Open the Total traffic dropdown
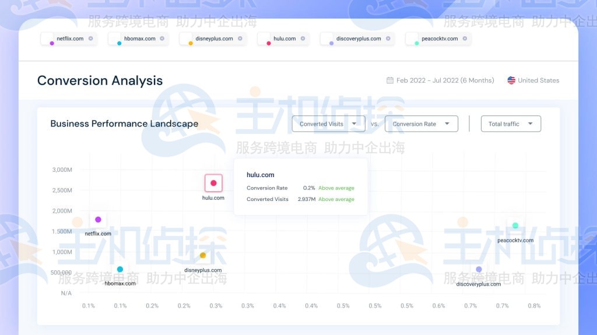This screenshot has width=597, height=335. click(511, 124)
